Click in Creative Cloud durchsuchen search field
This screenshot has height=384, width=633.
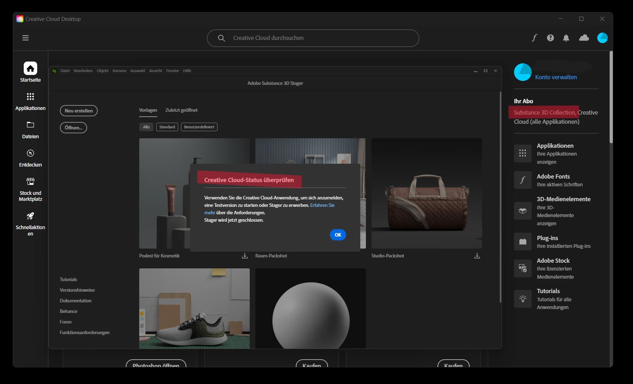(313, 38)
